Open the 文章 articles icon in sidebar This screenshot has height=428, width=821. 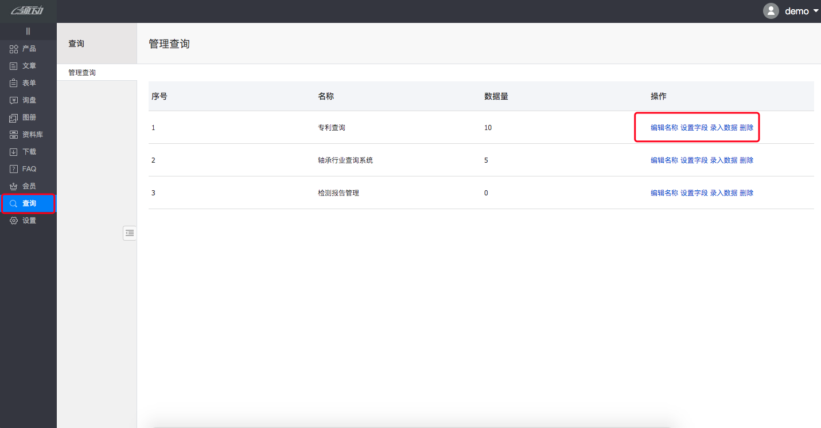pos(14,66)
